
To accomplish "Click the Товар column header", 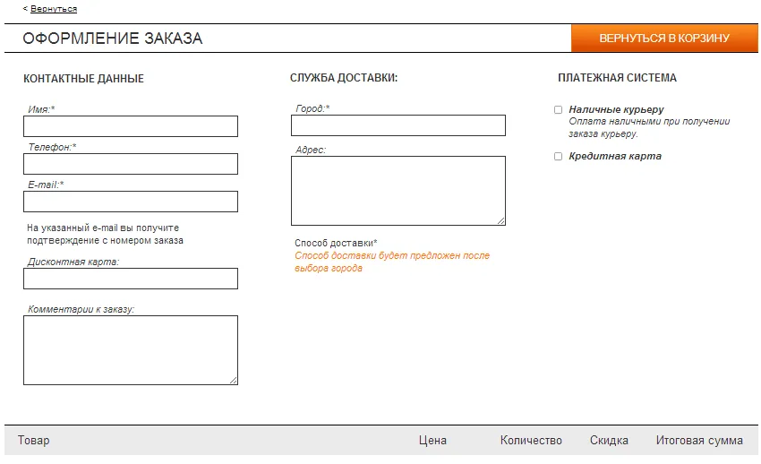I will tap(33, 440).
